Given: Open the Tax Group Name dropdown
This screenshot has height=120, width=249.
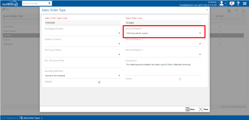Looking at the screenshot, I should click(119, 55).
